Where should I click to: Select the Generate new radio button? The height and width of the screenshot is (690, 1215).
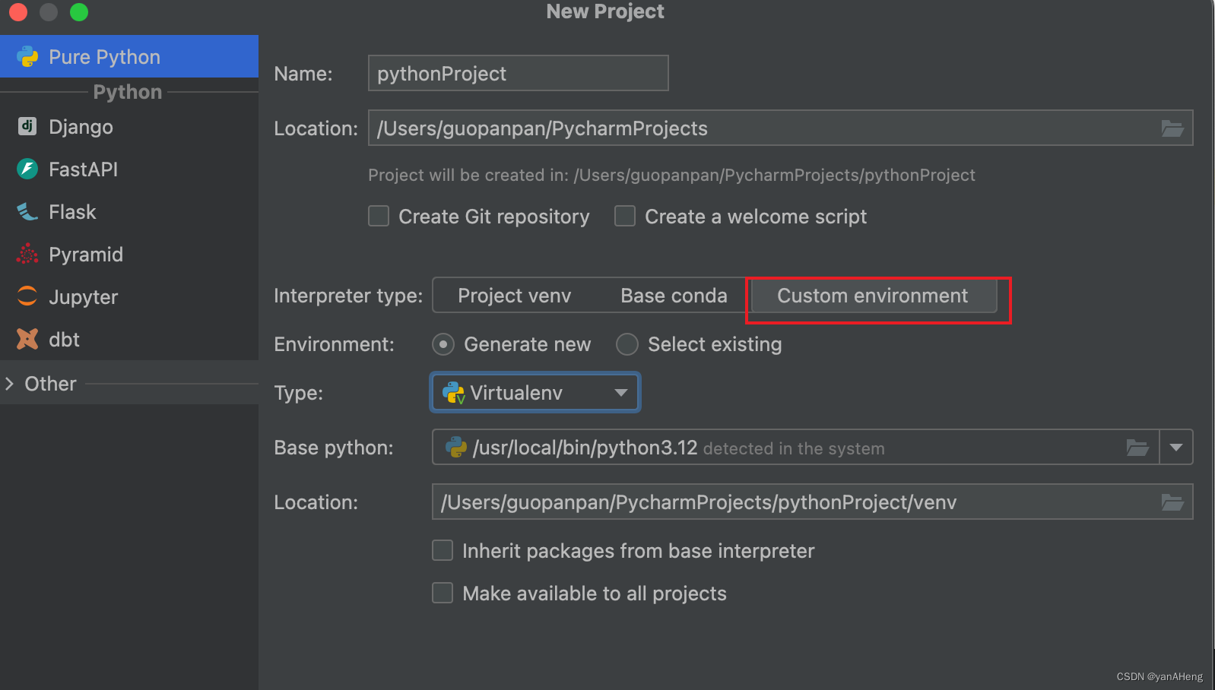click(443, 344)
